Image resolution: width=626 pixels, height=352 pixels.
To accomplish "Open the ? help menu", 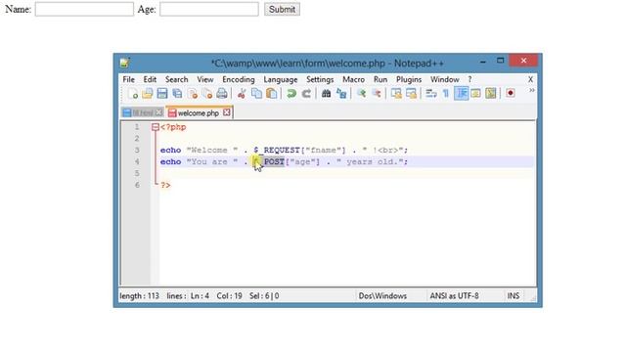I will click(x=469, y=79).
